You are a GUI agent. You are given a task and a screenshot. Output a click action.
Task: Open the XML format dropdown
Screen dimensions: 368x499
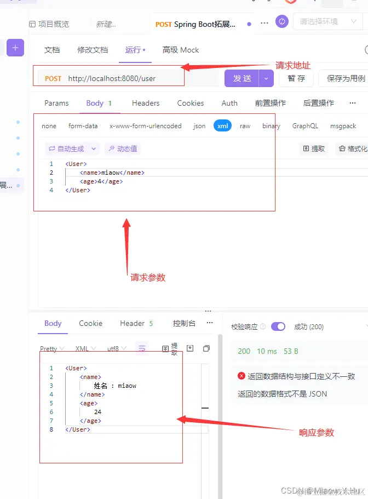tap(85, 348)
